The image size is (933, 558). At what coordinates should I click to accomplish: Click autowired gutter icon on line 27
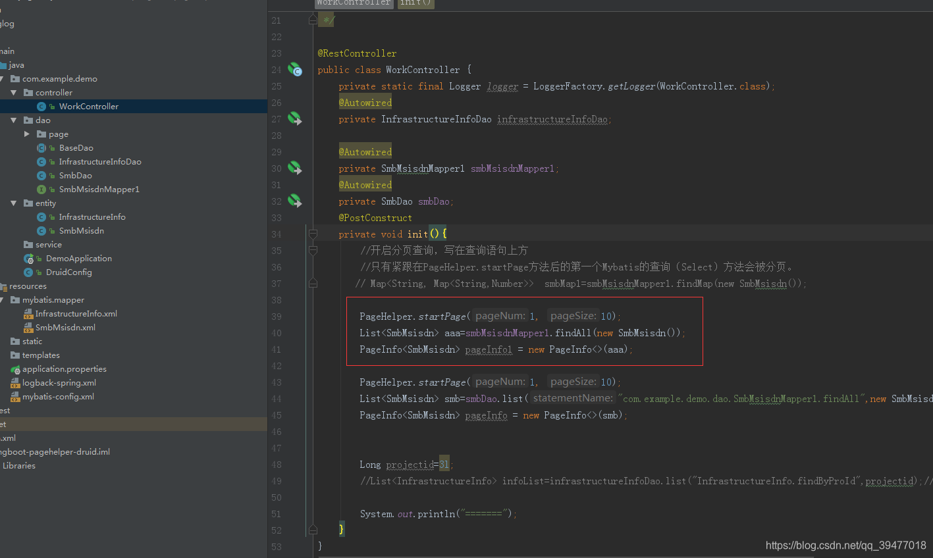(294, 118)
